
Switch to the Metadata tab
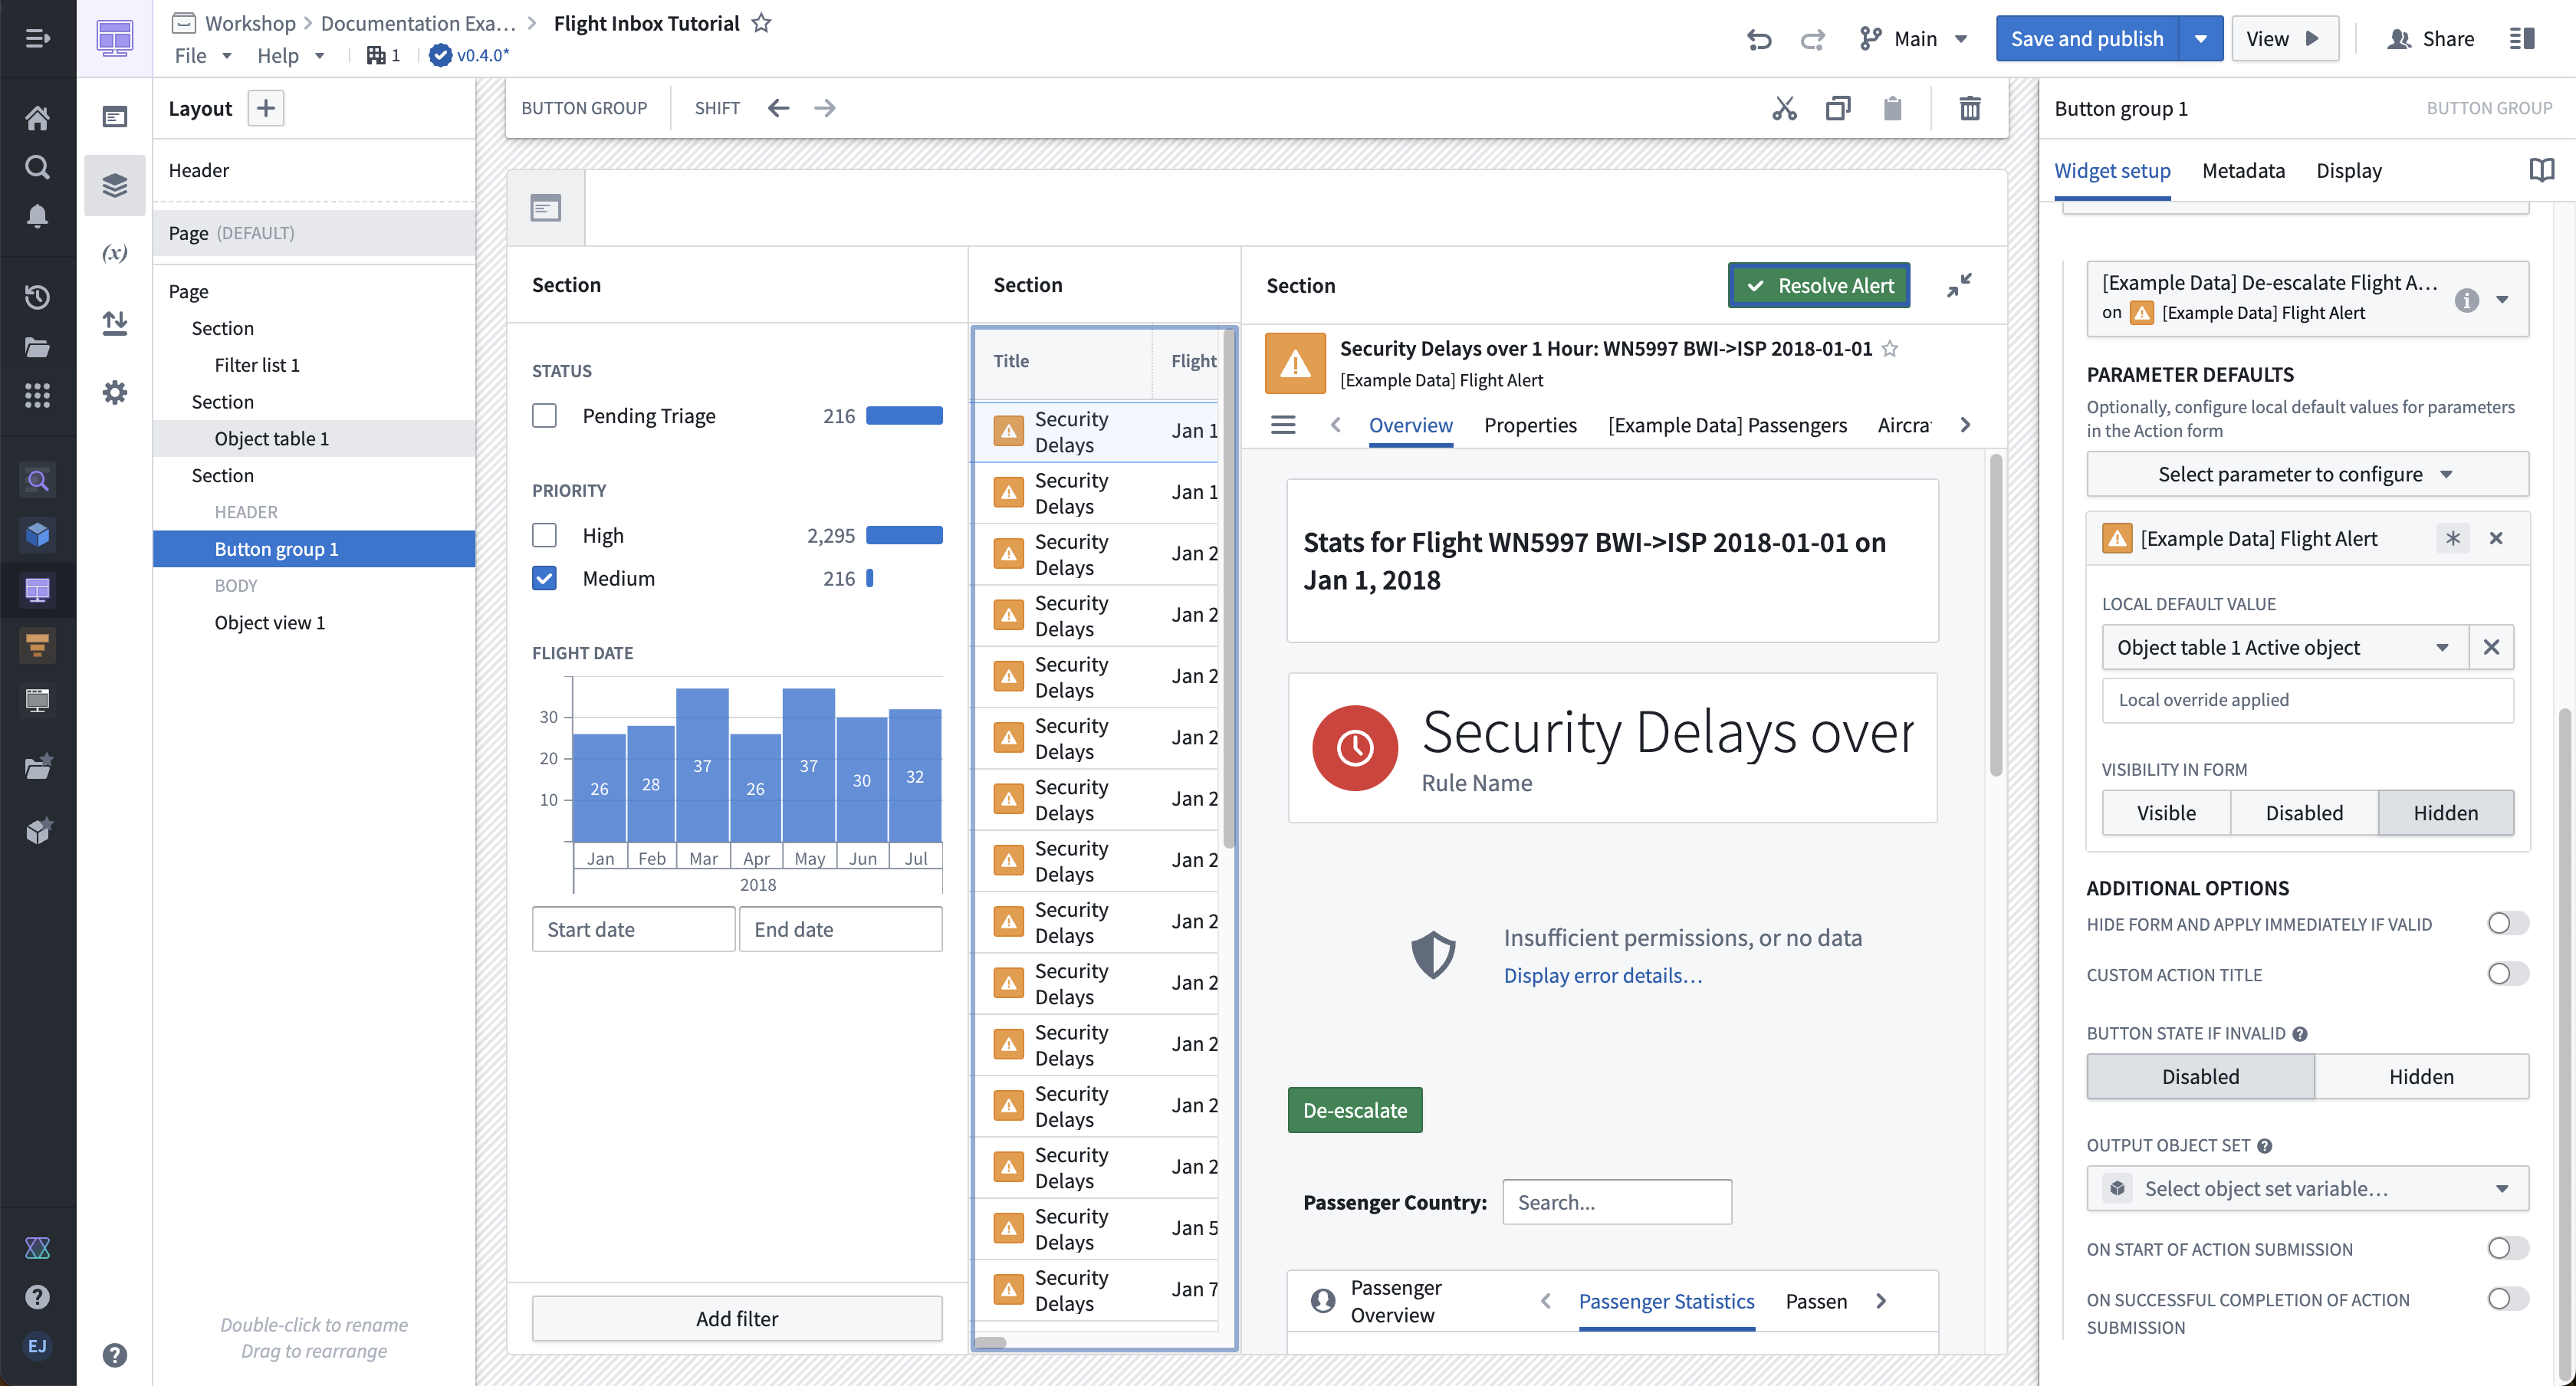[x=2243, y=171]
